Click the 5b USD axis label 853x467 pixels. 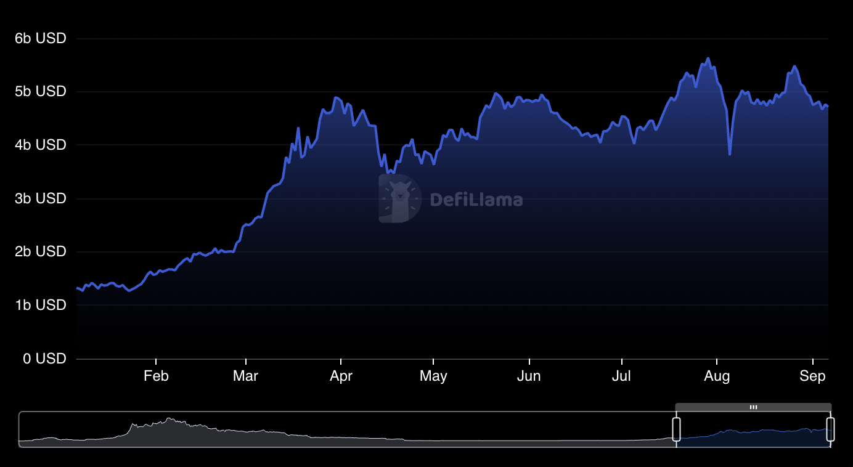click(x=40, y=91)
